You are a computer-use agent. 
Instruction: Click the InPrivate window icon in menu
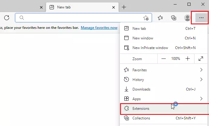[127, 48]
